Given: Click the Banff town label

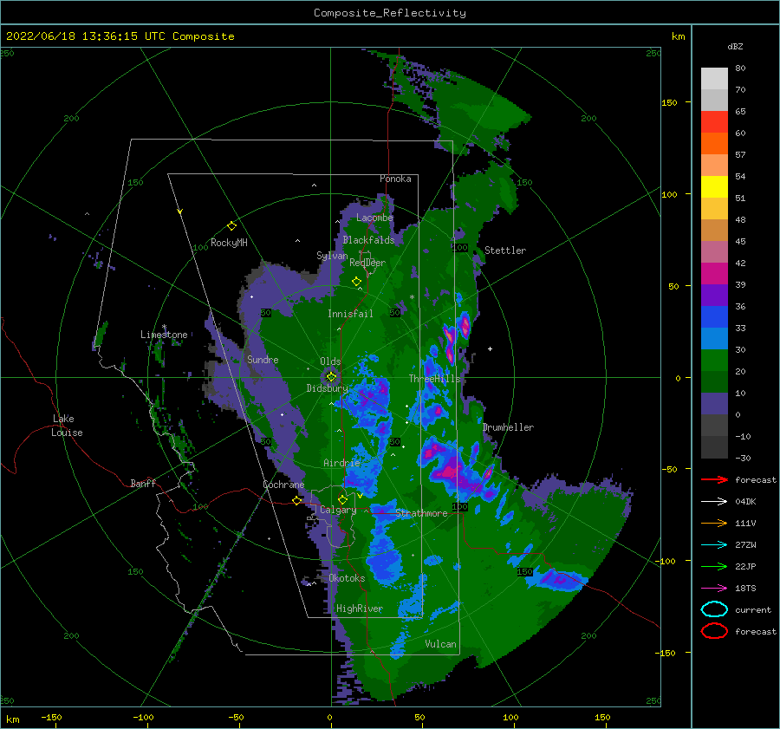Looking at the screenshot, I should pyautogui.click(x=143, y=484).
